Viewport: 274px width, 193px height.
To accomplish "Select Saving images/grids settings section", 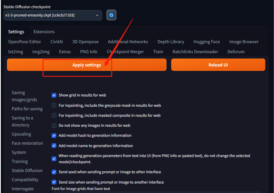I will (24, 96).
